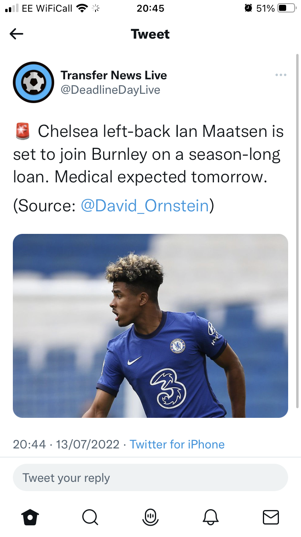The image size is (301, 537).
Task: Open the Notifications bell tab
Action: (x=211, y=517)
